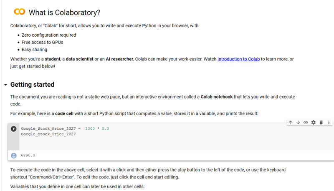Screen dimensions: 334x191
Task: Collapse the Getting started section
Action: (5, 85)
